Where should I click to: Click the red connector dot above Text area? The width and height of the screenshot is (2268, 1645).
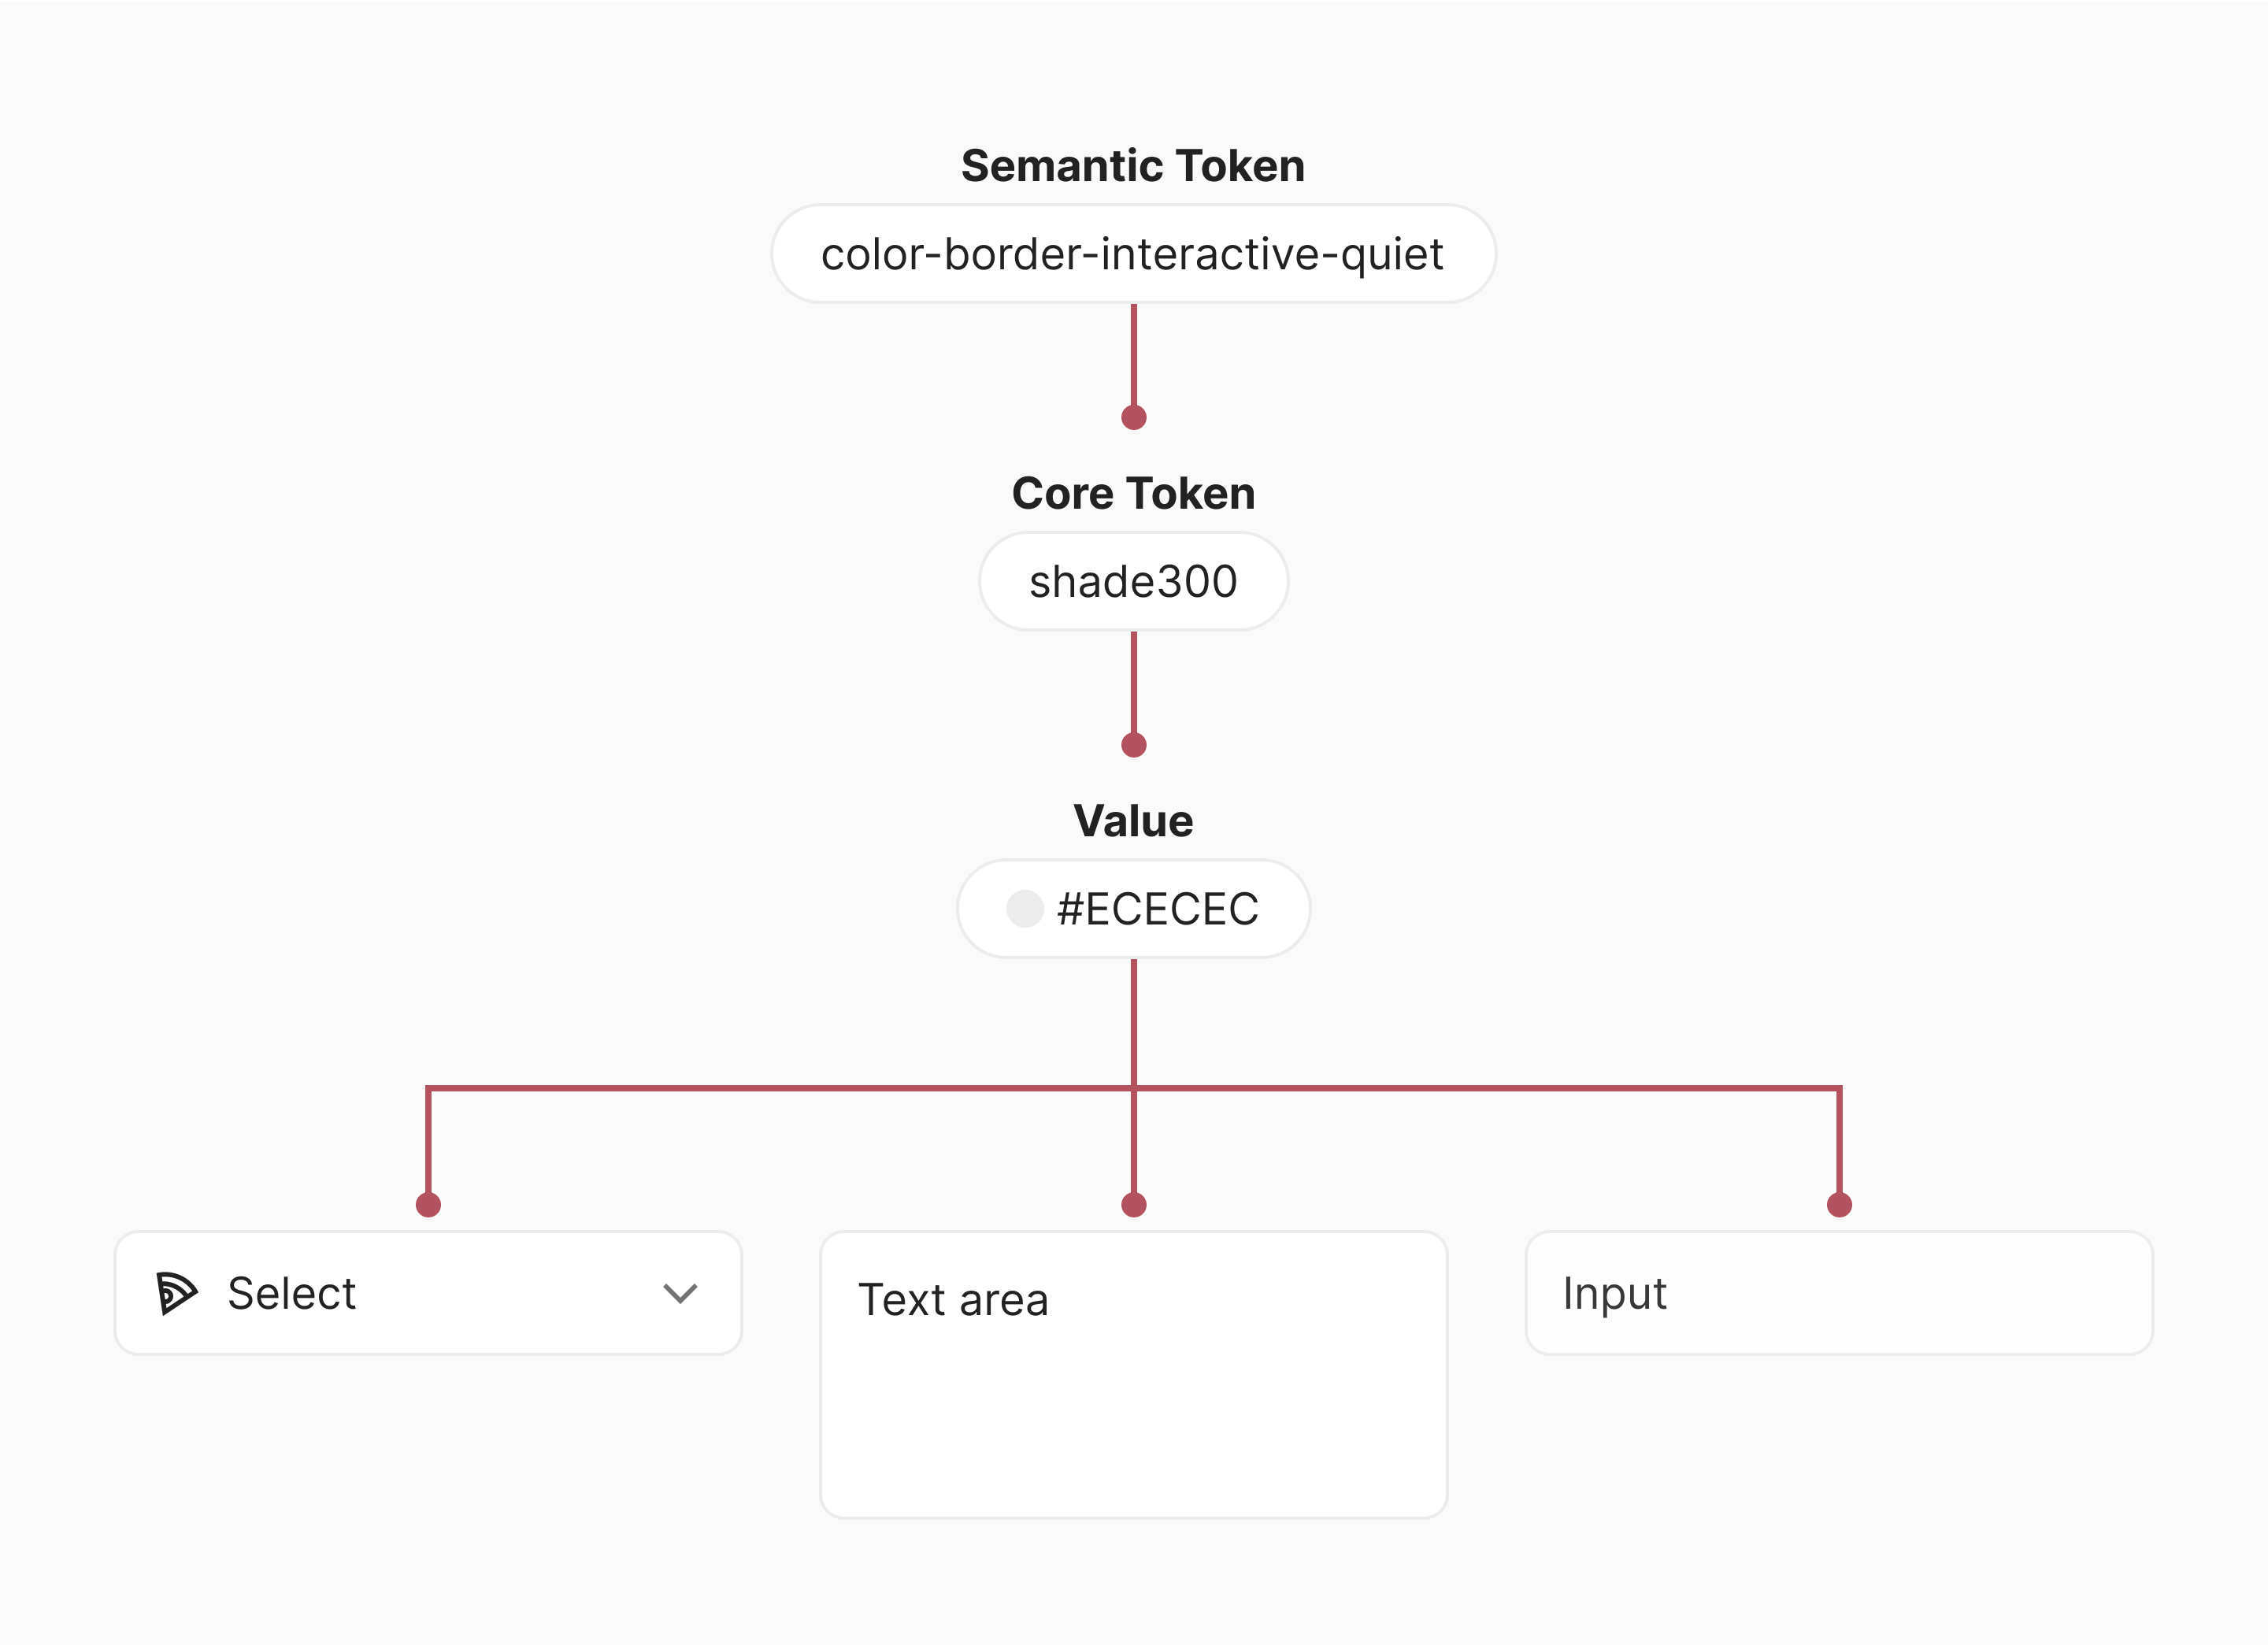[1133, 1205]
